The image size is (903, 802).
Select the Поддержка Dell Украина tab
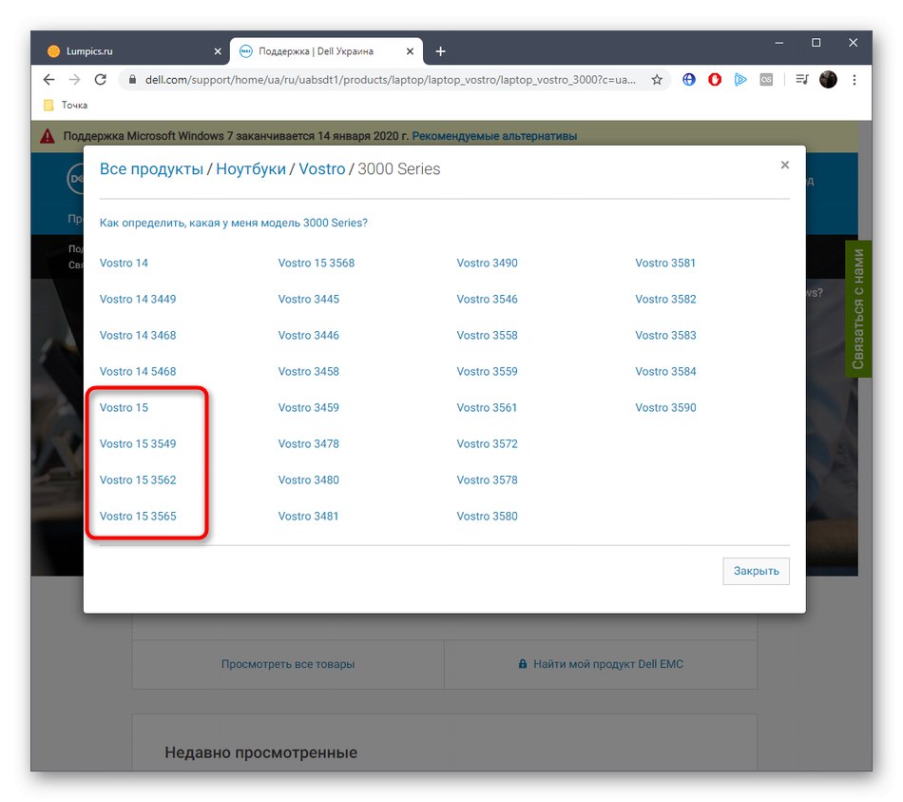click(x=326, y=51)
